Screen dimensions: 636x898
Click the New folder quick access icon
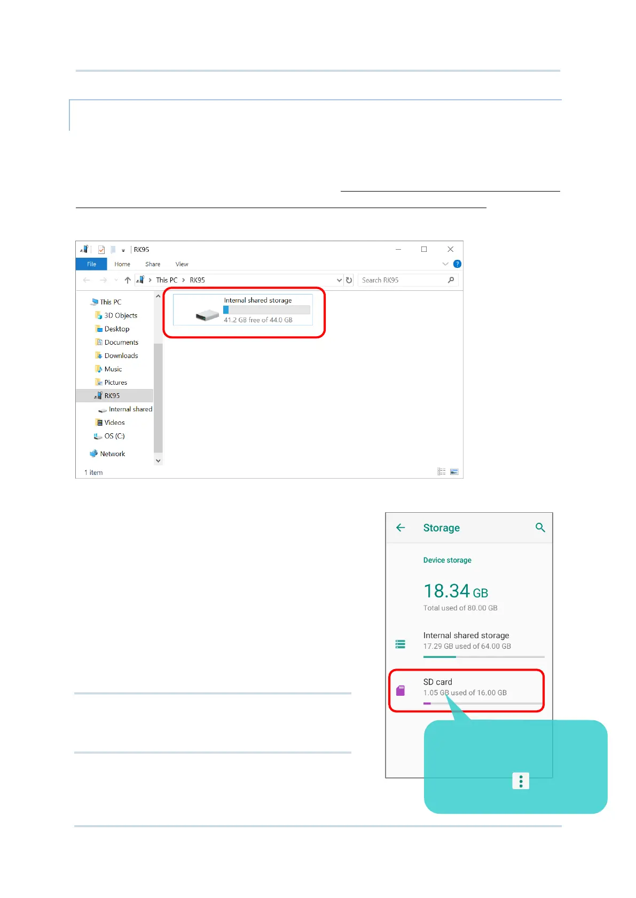click(113, 249)
